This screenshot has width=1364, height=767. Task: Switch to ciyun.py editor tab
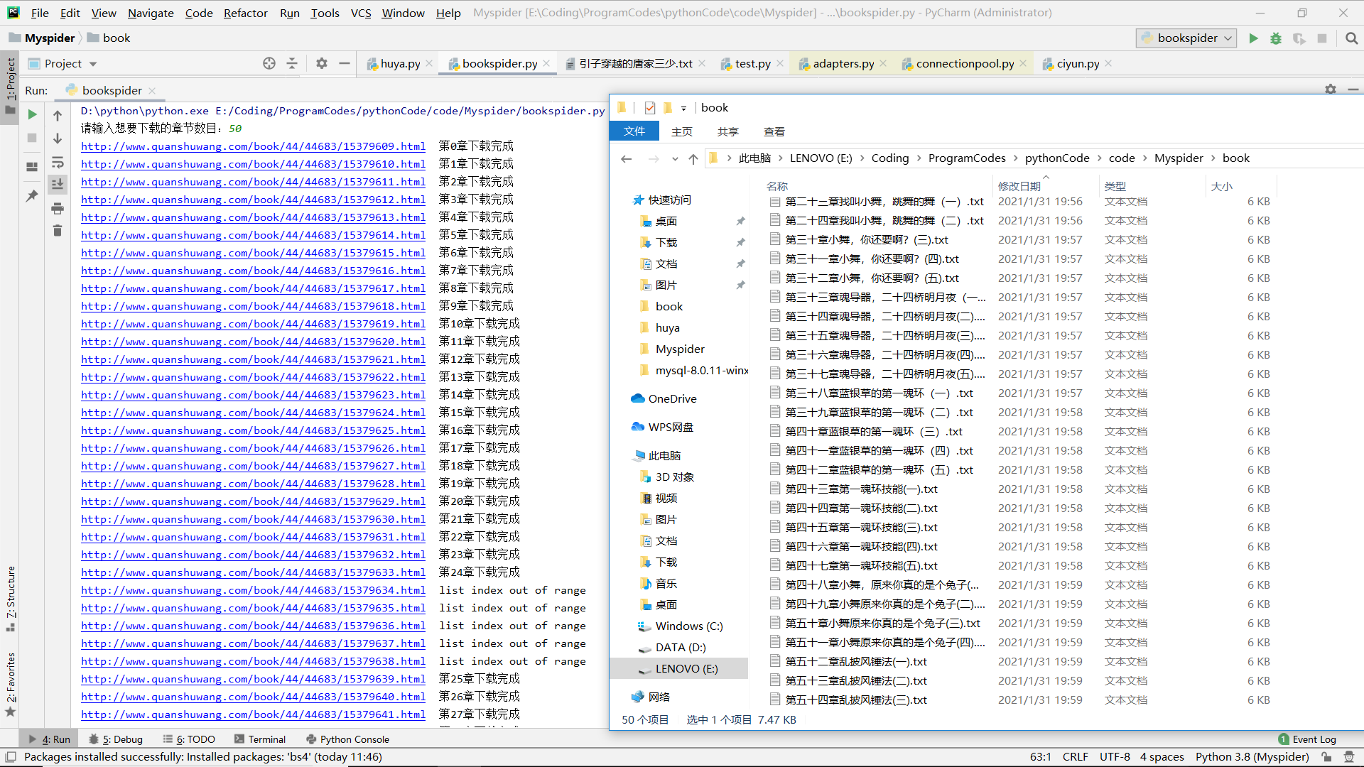(1078, 63)
